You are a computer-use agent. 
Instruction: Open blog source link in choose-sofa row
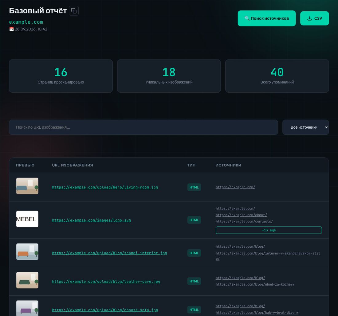[240, 306]
